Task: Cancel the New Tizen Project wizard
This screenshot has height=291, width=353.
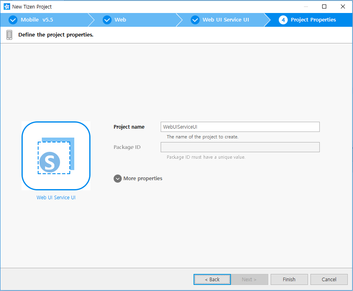Action: coord(329,279)
